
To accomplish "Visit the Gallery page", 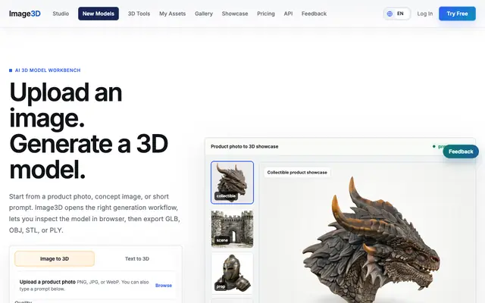I will 204,14.
